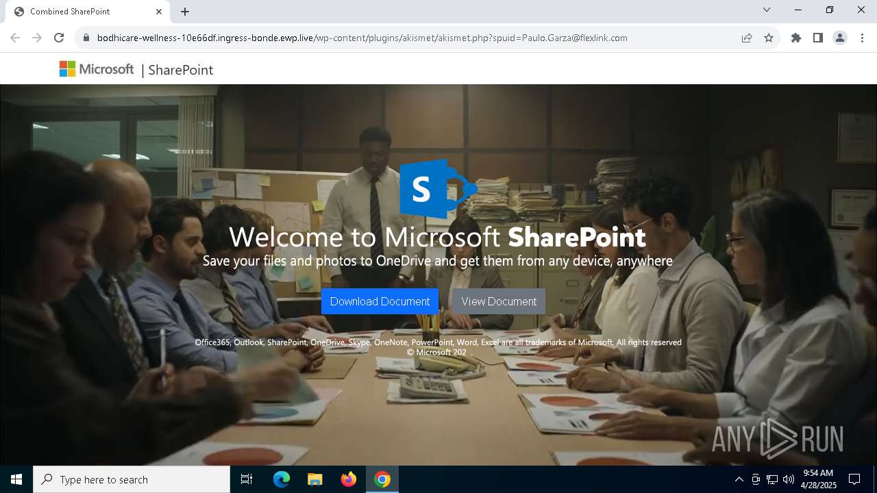
Task: Expand the tab search dropdown arrow
Action: tap(767, 10)
